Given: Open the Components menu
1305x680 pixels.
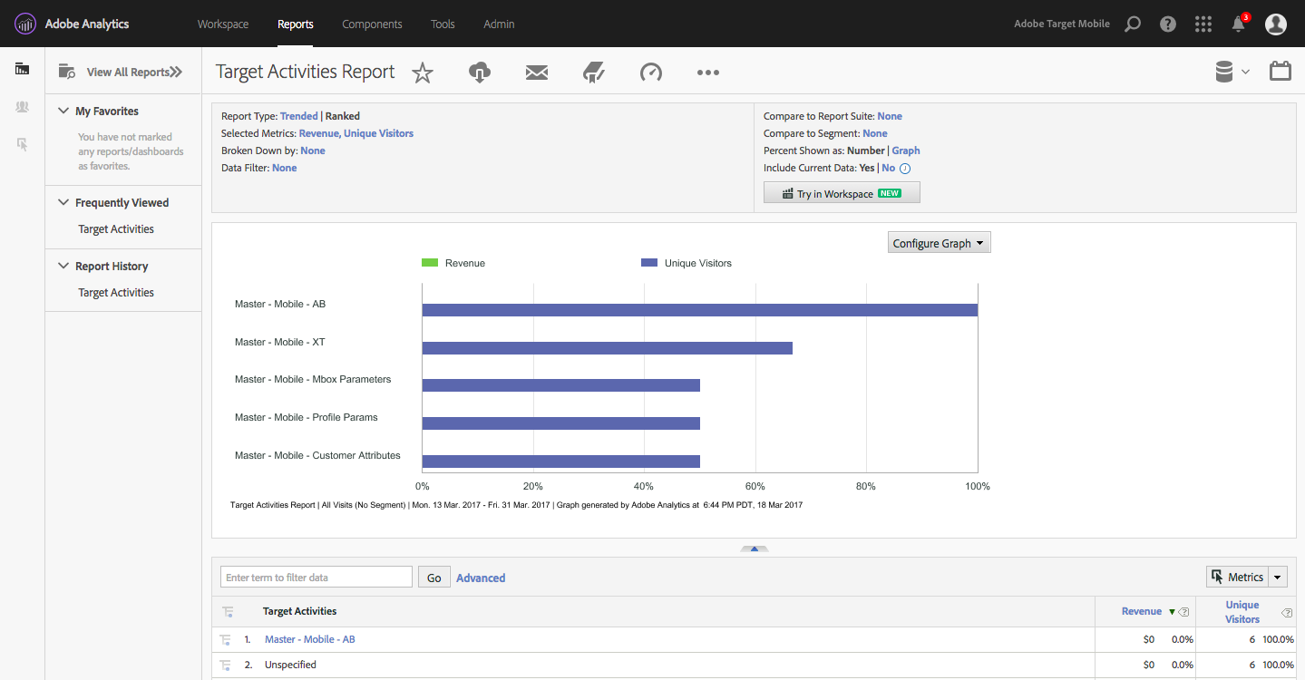Looking at the screenshot, I should [372, 24].
